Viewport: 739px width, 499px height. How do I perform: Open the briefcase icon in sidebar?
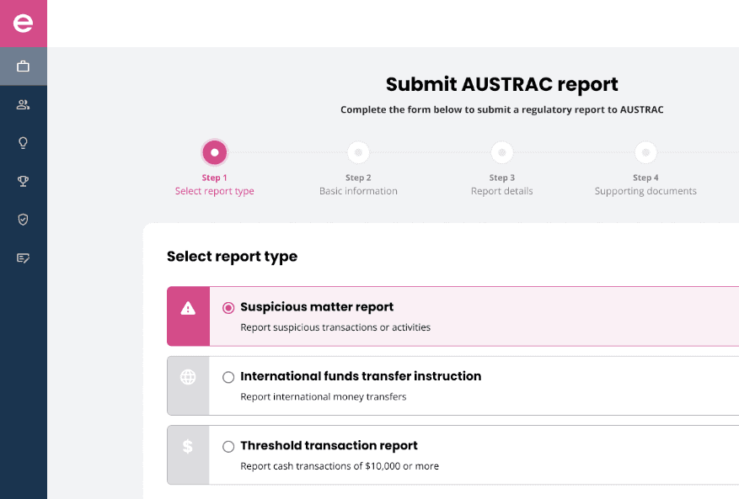click(24, 66)
